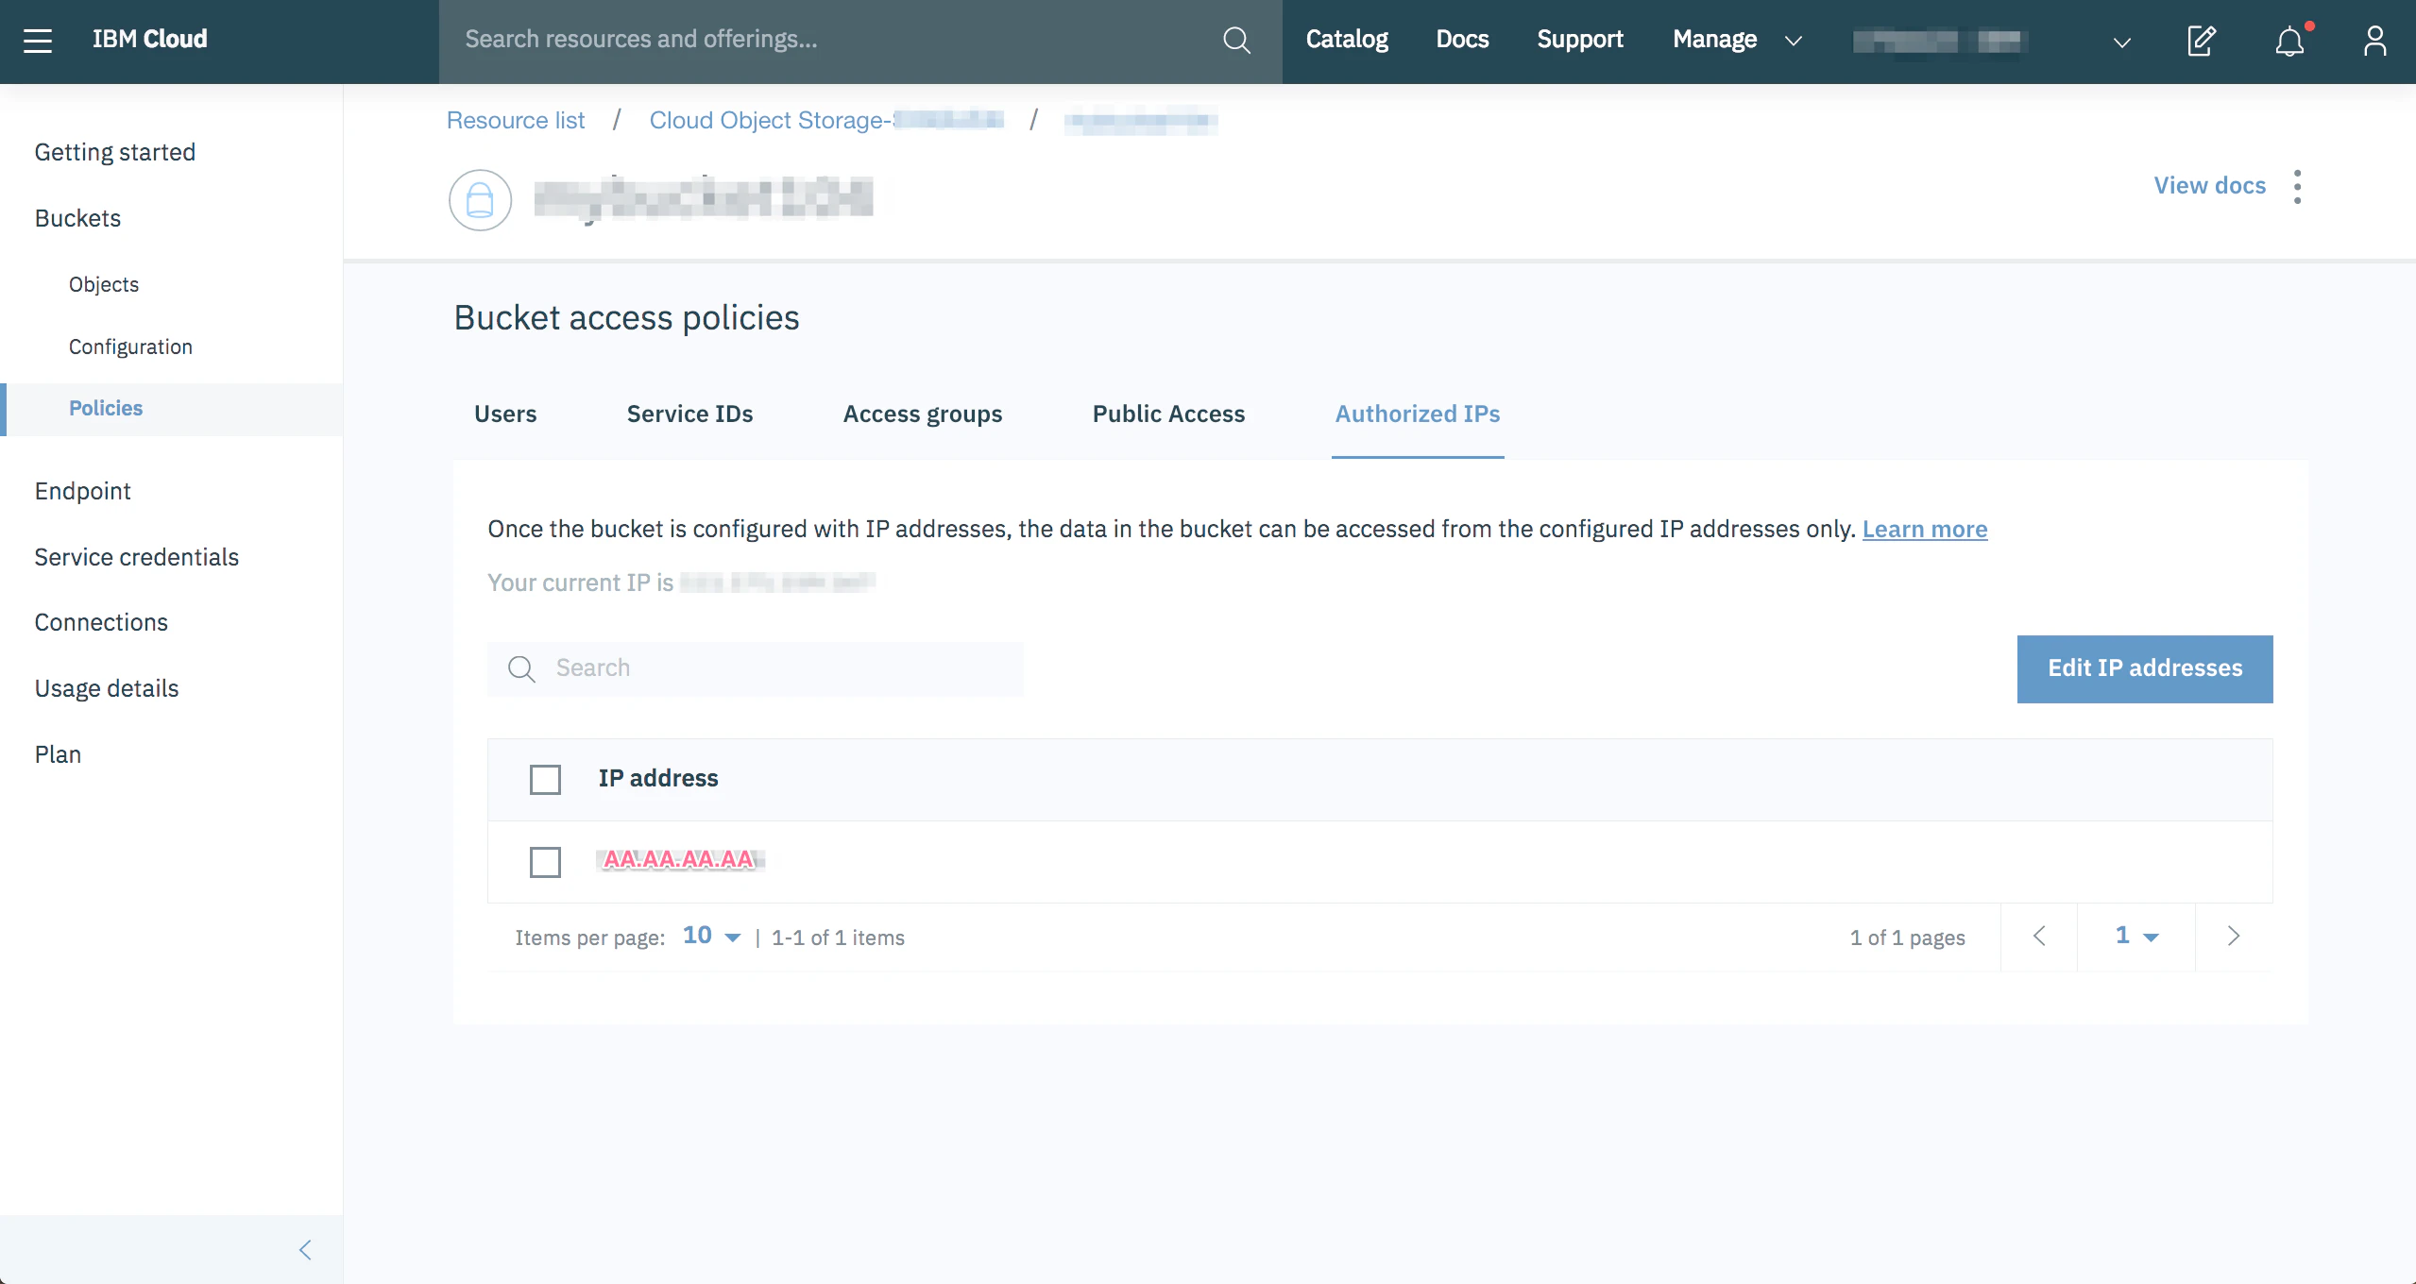Open the View docs link
The width and height of the screenshot is (2416, 1284).
coord(2210,185)
